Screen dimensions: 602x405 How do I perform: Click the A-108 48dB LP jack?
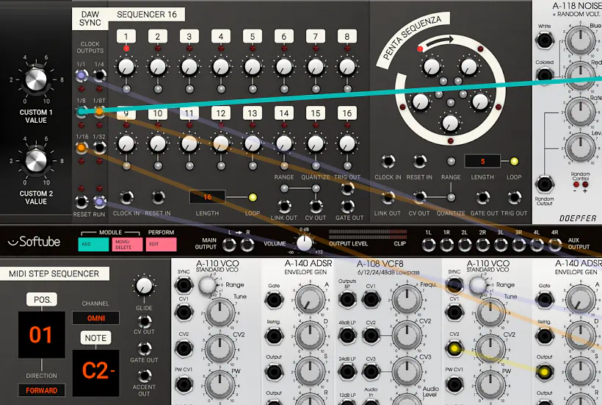347,335
